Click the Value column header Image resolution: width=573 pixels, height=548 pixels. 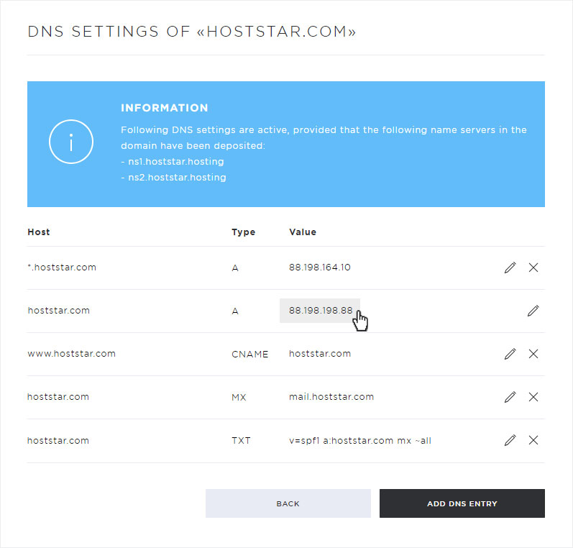(x=303, y=232)
